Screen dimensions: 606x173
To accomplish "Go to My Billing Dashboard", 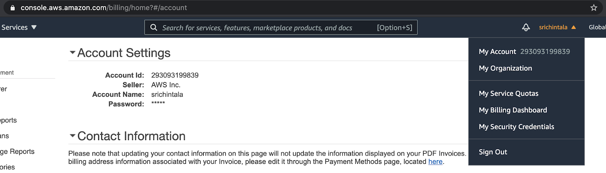I will 513,110.
